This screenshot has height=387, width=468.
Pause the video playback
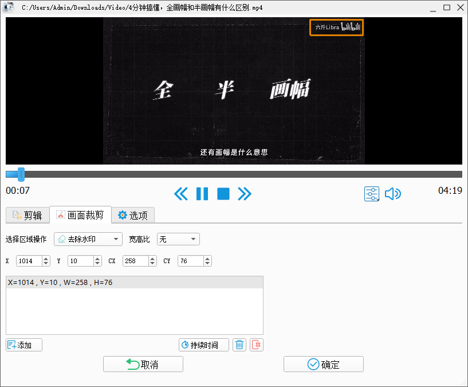coord(202,194)
